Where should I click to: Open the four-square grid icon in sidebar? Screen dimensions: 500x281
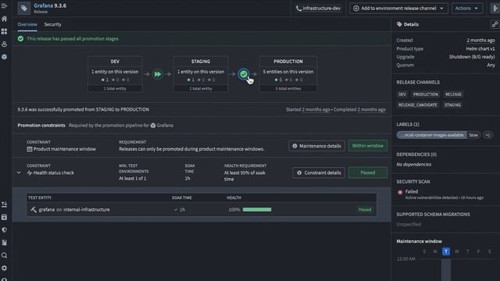click(4, 31)
